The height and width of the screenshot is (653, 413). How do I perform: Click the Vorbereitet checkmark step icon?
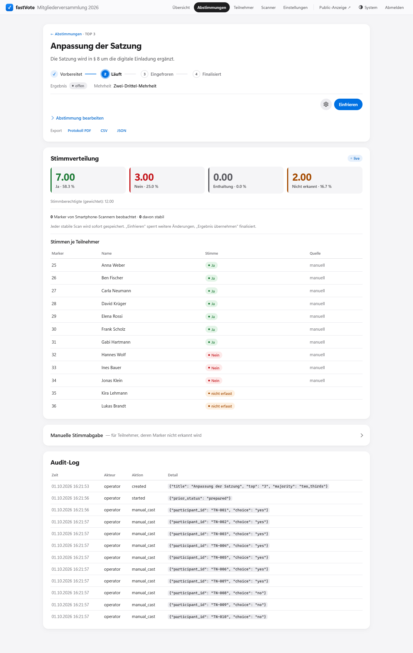pyautogui.click(x=54, y=74)
